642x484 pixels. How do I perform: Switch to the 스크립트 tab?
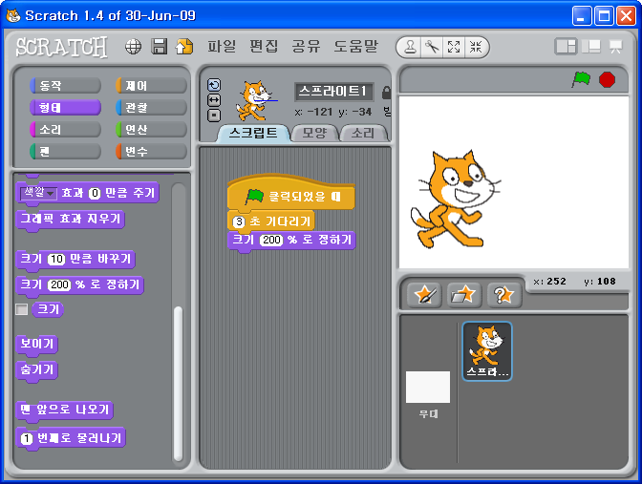click(253, 134)
